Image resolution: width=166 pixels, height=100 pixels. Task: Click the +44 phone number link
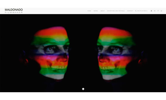pyautogui.click(x=141, y=11)
